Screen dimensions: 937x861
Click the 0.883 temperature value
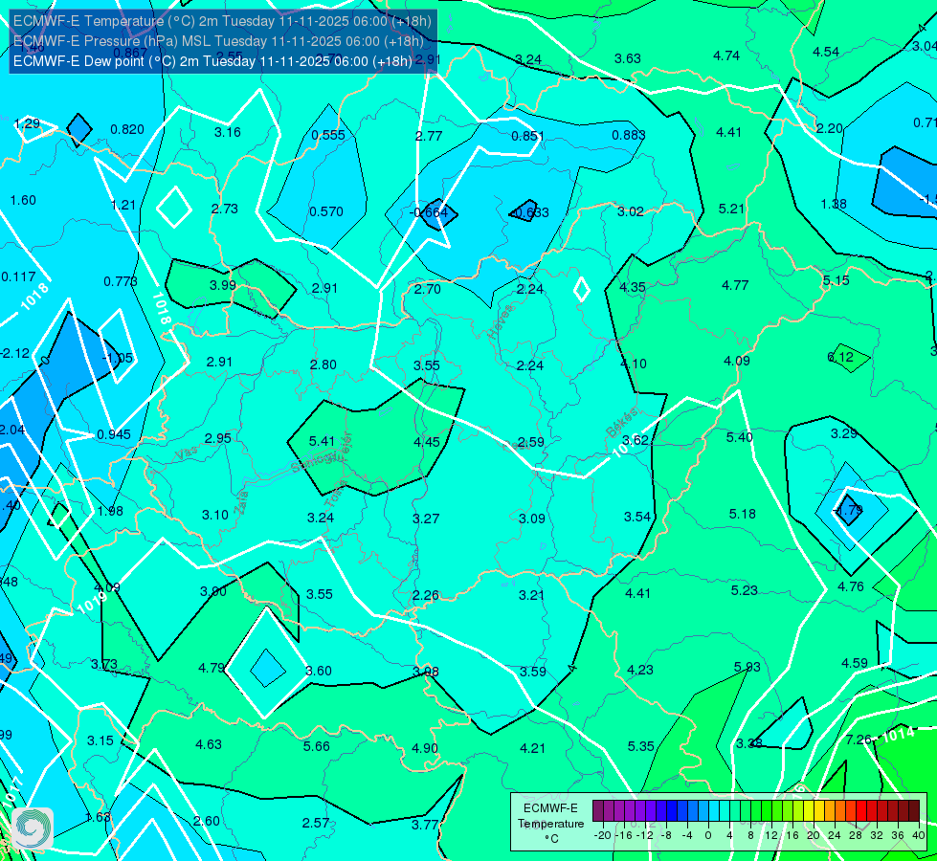tap(629, 135)
